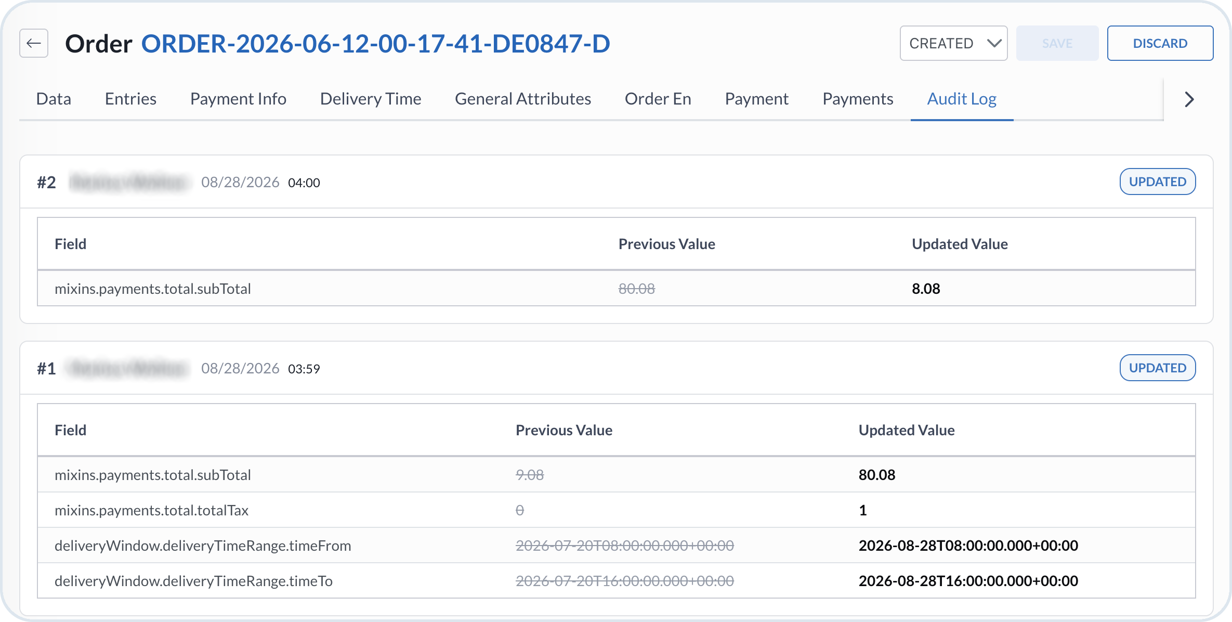The image size is (1232, 622).
Task: Select the subTotal field in entry #1
Action: 153,475
